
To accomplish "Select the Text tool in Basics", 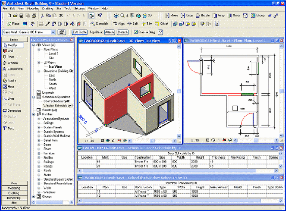I will 8,128.
